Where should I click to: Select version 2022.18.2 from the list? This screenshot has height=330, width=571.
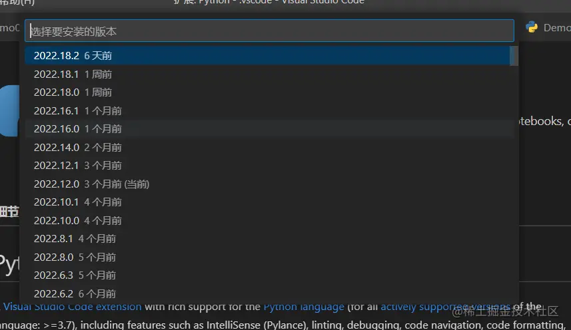tap(267, 56)
